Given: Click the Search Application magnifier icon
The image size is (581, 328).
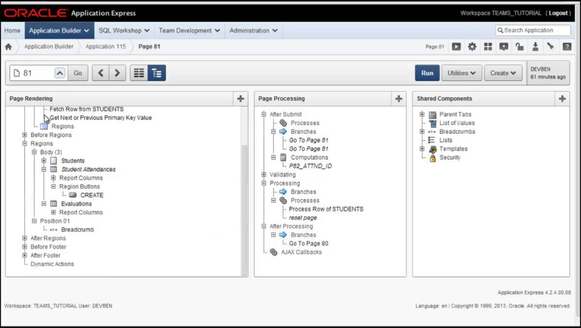Looking at the screenshot, I should click(x=500, y=31).
